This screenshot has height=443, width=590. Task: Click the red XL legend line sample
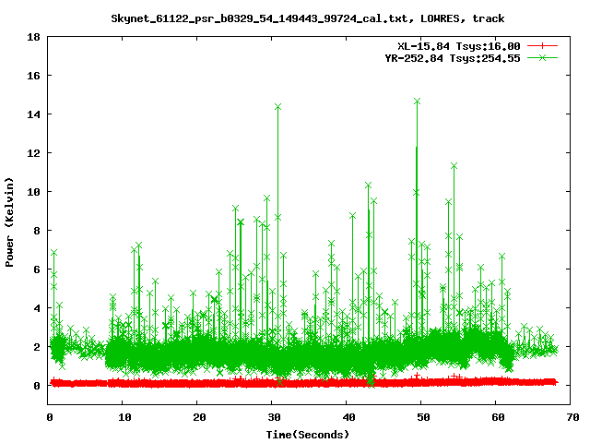pyautogui.click(x=543, y=45)
